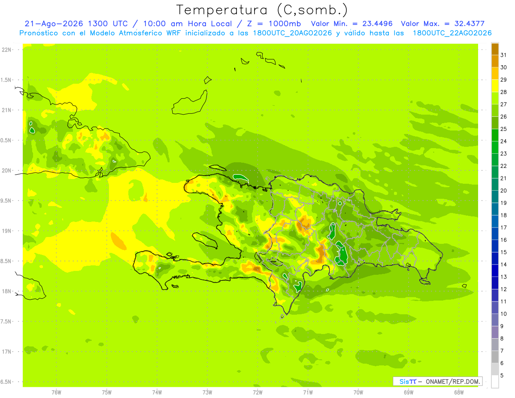Click the longitude label "76W"
This screenshot has width=515, height=398.
[56, 392]
